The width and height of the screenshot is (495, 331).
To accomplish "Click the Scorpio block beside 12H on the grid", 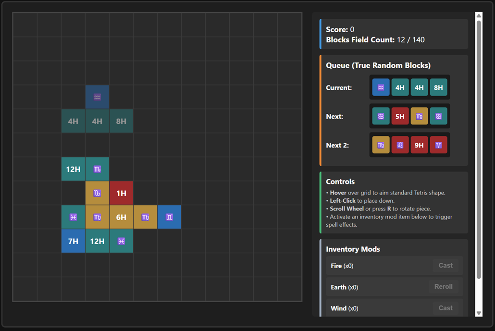I will pyautogui.click(x=97, y=169).
